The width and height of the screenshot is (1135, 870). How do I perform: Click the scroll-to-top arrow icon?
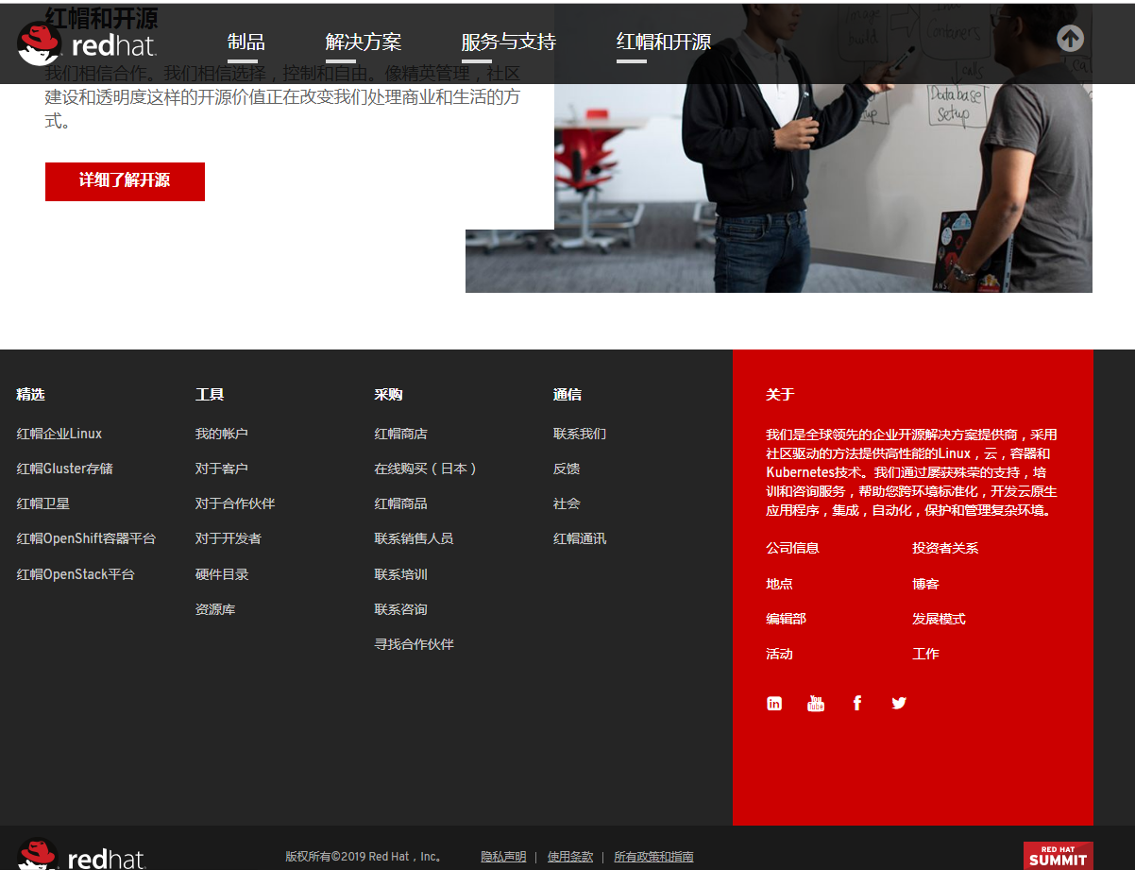tap(1070, 38)
